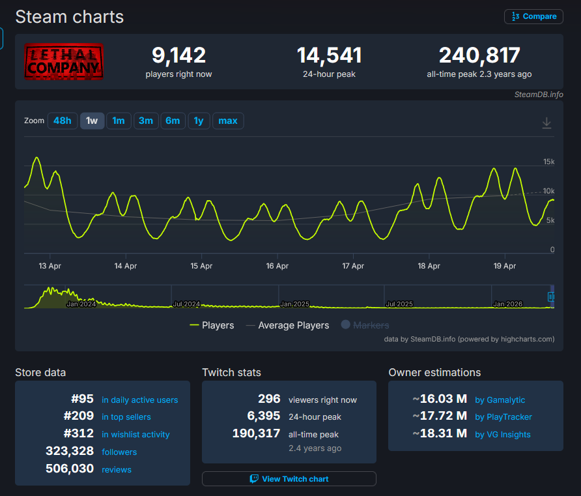This screenshot has height=496, width=581.
Task: Click the chart download icon
Action: pos(546,123)
